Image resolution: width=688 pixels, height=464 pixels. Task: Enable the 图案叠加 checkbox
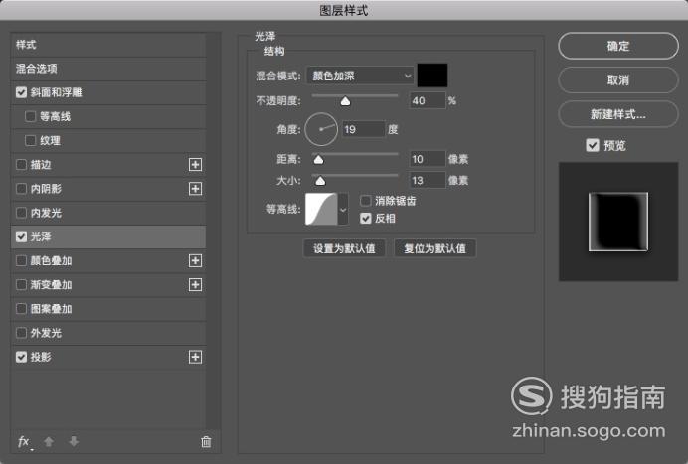pyautogui.click(x=21, y=309)
